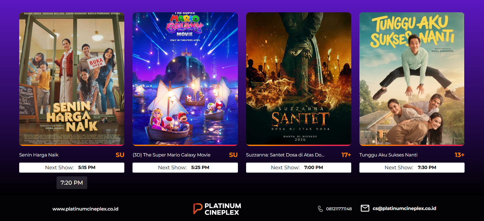
Task: Open the Senin Harga Naik title link
Action: coord(39,155)
